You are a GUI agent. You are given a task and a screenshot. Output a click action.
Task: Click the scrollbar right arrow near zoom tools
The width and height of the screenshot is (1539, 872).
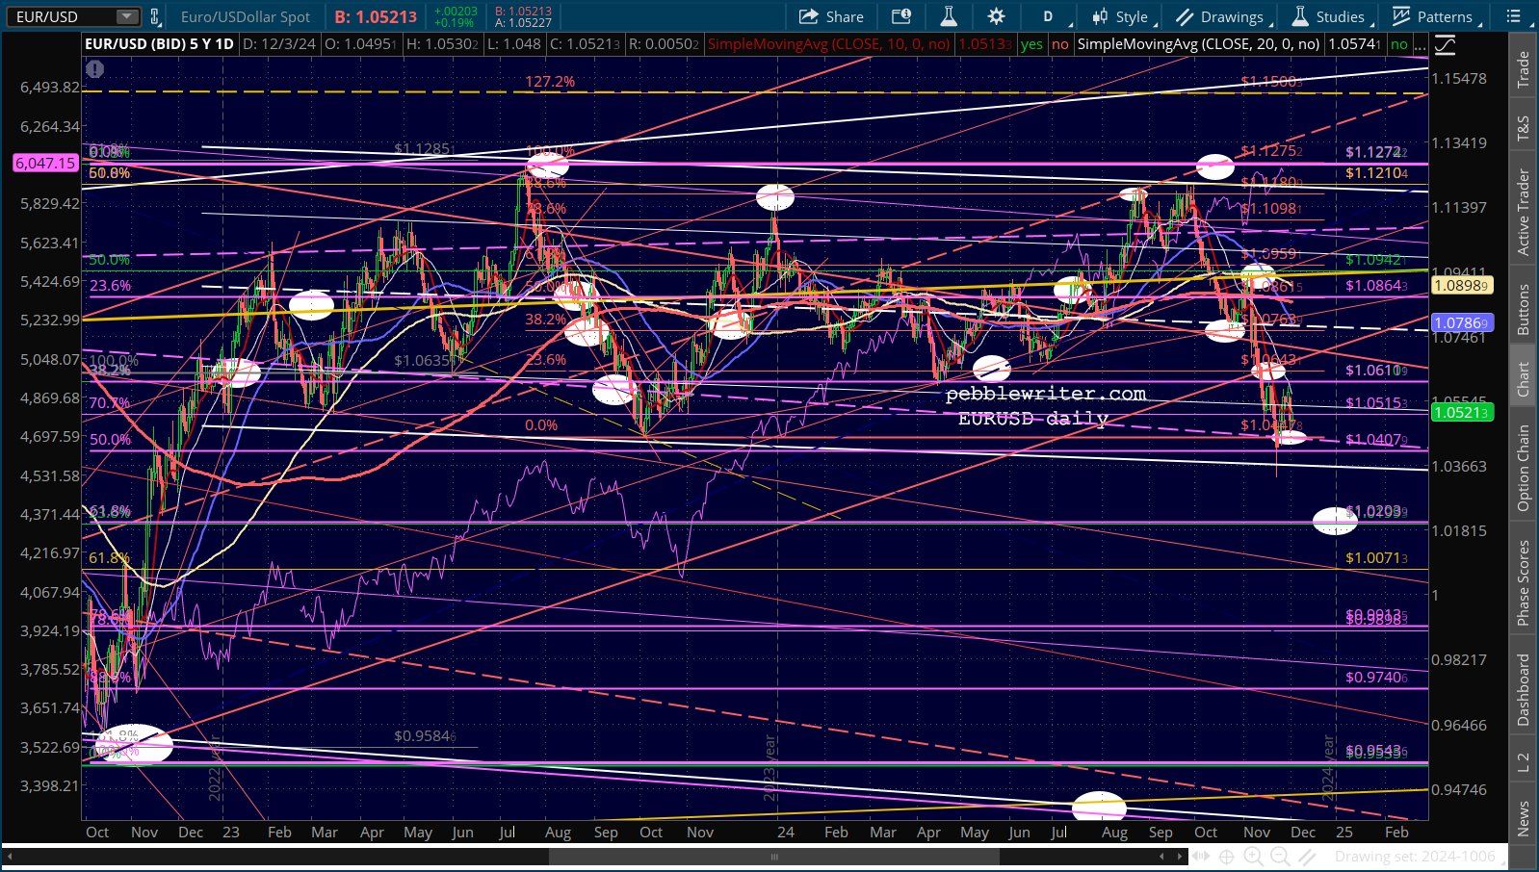[x=1182, y=856]
